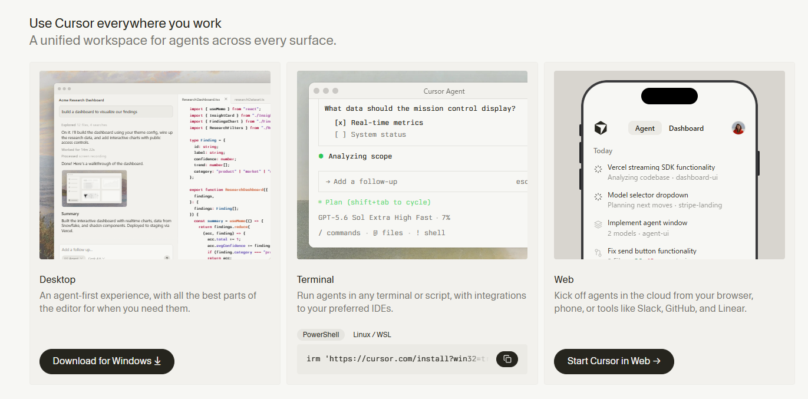Click the Web card heading
The height and width of the screenshot is (399, 808).
pyautogui.click(x=564, y=279)
